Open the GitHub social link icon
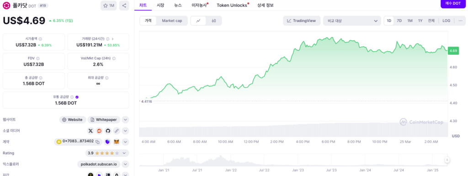 pos(108,131)
